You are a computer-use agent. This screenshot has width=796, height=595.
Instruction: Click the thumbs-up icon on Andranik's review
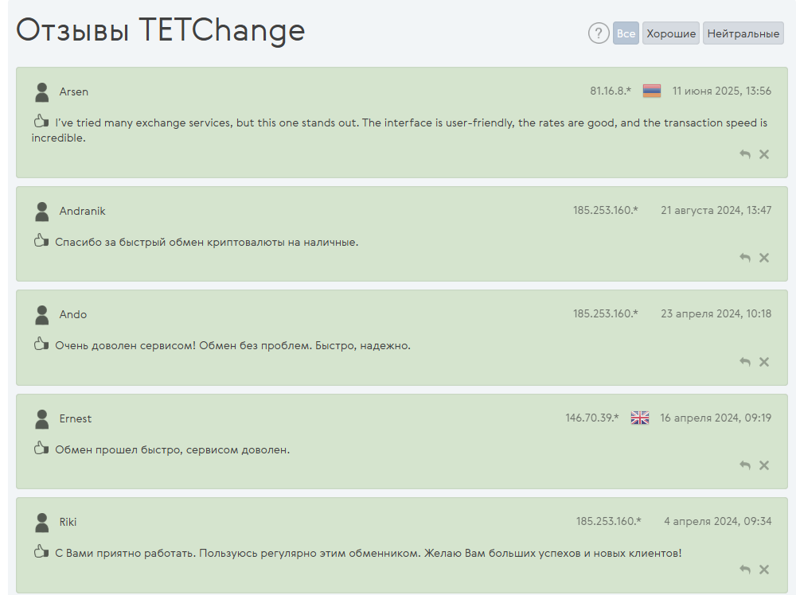click(x=41, y=241)
